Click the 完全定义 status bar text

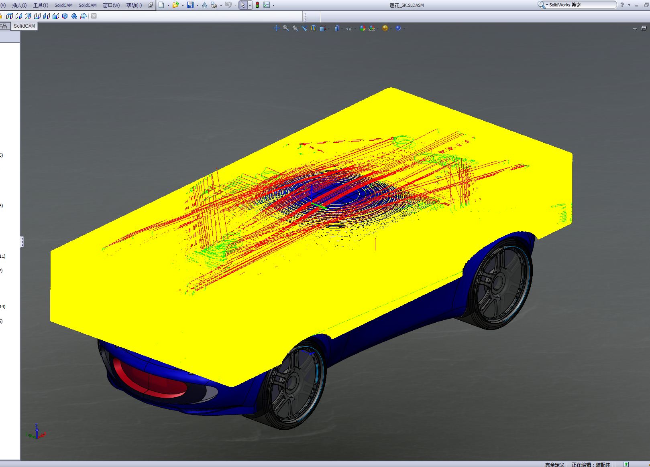[554, 465]
